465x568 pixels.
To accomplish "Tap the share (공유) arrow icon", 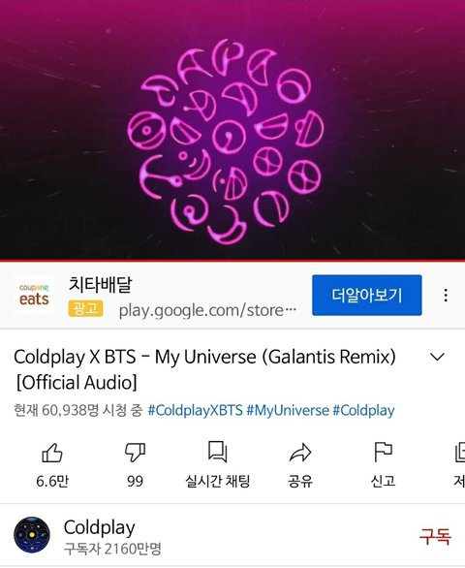I will 300,453.
